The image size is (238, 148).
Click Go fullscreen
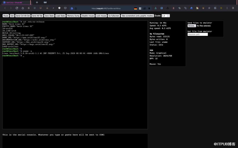[114, 16]
